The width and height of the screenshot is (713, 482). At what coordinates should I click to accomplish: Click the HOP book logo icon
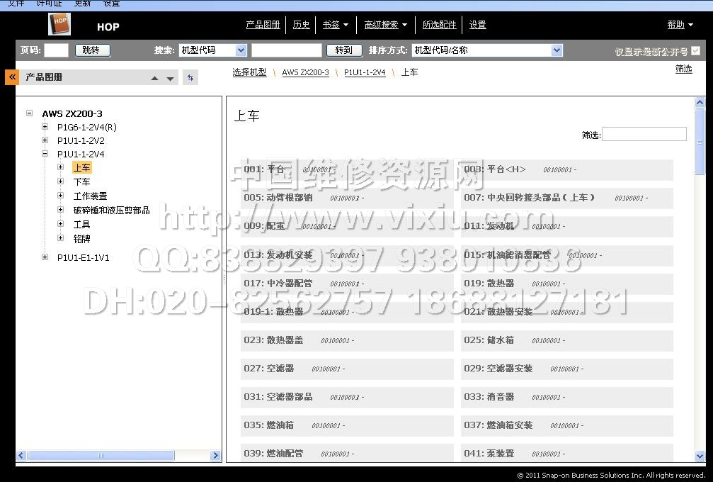tap(59, 25)
